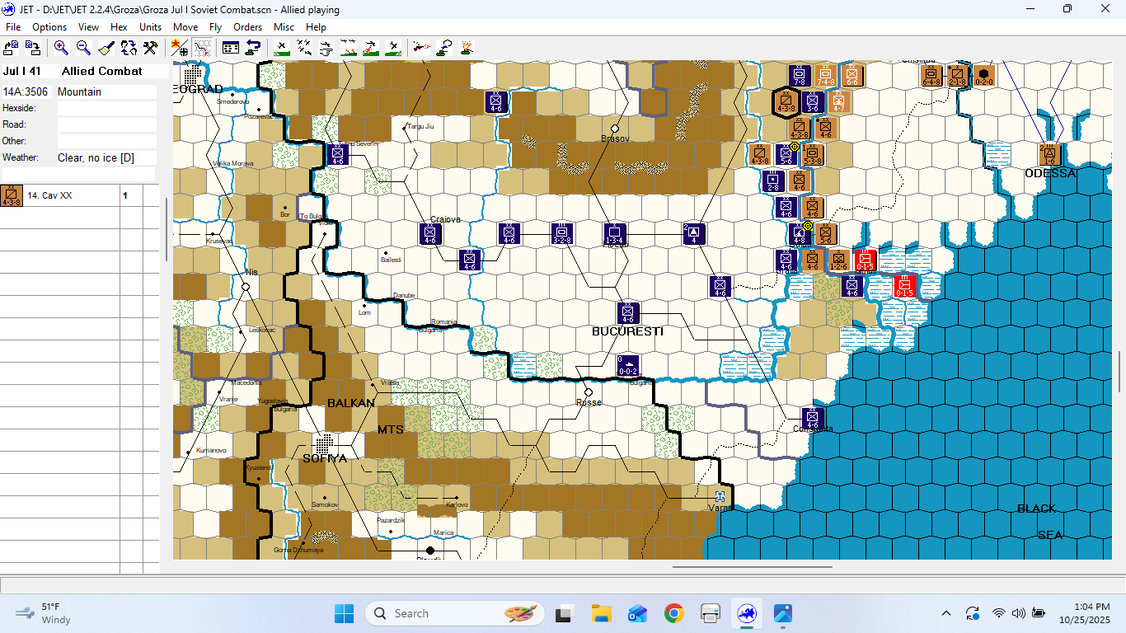The width and height of the screenshot is (1126, 633).
Task: Click the red 0-1-5 unit counter
Action: point(865,260)
